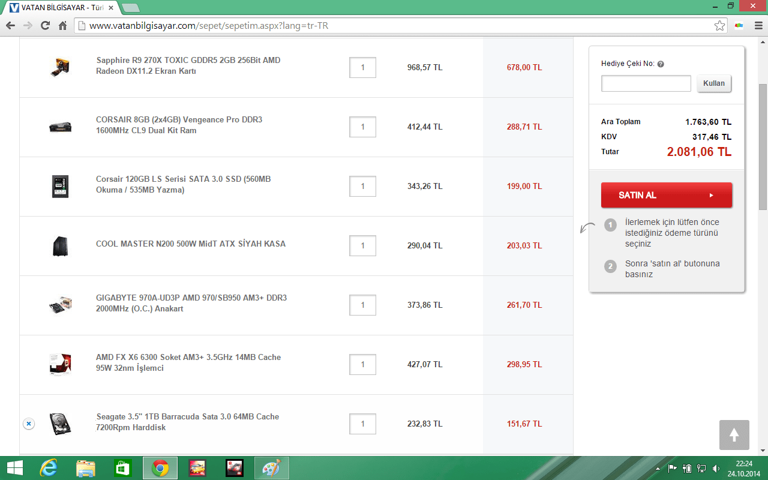Open the Sapphire R9 270X TOXIC product link
The width and height of the screenshot is (768, 480).
point(188,65)
